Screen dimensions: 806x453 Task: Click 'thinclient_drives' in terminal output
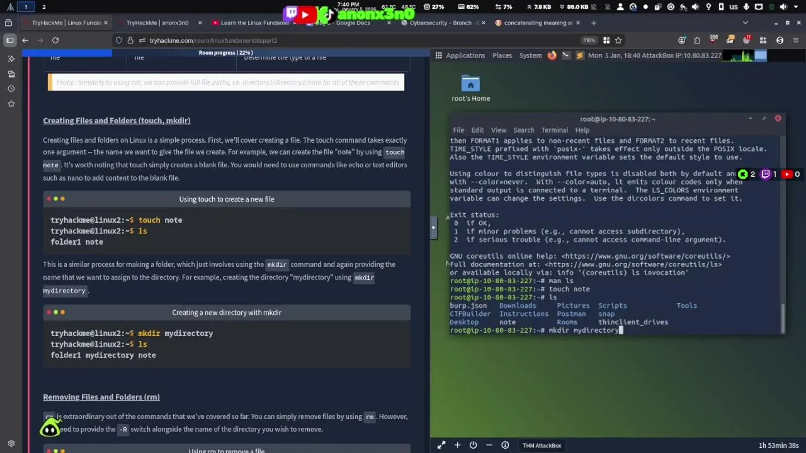point(633,322)
